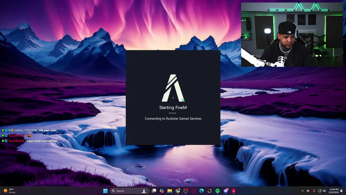346x195 pixels.
Task: Switch to Google Chrome in the taskbar
Action: click(x=178, y=191)
